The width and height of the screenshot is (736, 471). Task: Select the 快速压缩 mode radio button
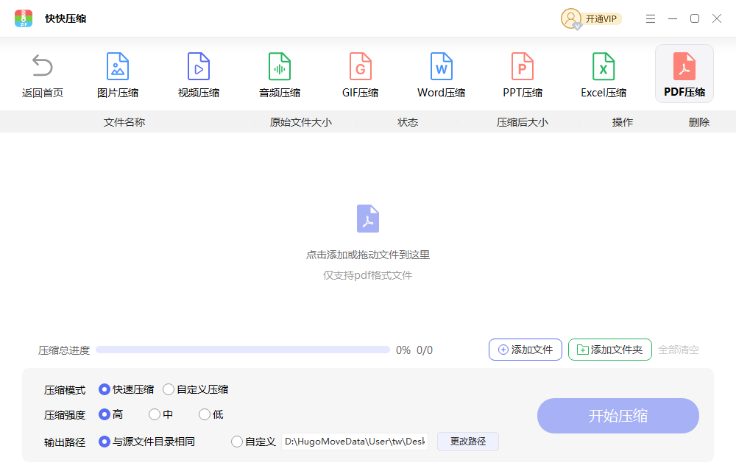tap(105, 389)
